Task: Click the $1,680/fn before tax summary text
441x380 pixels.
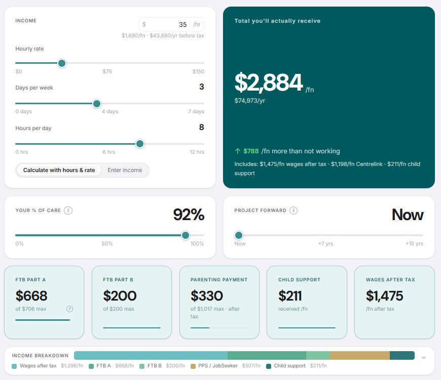Action: (163, 35)
